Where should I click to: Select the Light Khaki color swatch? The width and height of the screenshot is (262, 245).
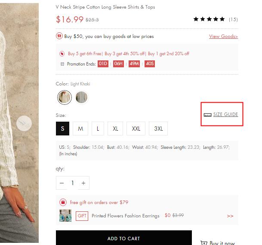(65, 97)
